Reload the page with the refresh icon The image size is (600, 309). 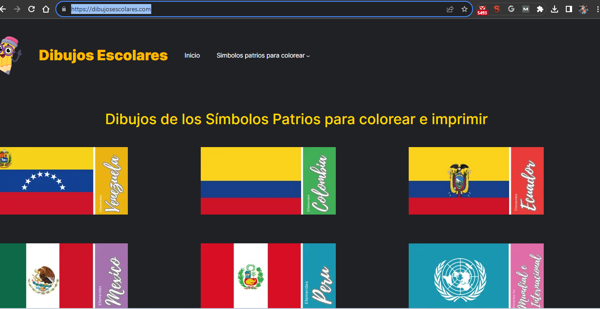point(32,9)
